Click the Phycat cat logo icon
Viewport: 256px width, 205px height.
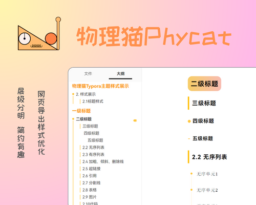click(39, 34)
